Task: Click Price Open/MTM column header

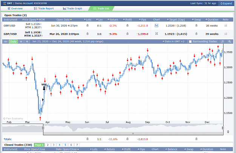Action: pos(33,20)
